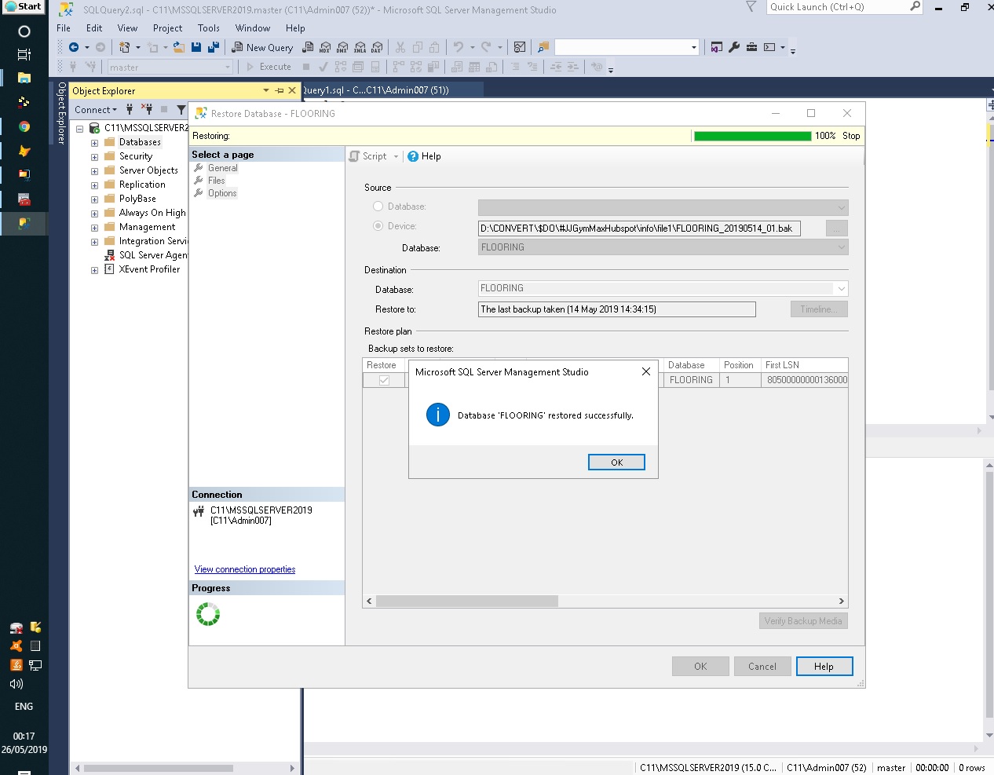Click the XMLA query icon

360,48
